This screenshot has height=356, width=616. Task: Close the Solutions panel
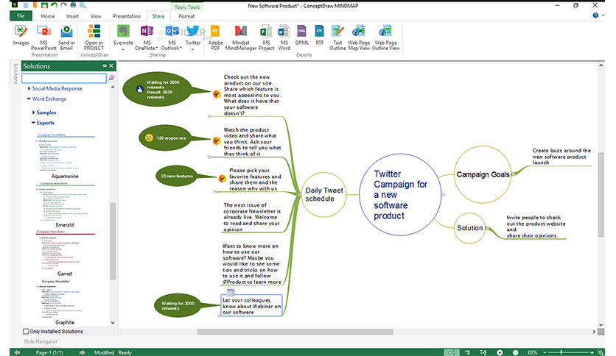click(111, 66)
